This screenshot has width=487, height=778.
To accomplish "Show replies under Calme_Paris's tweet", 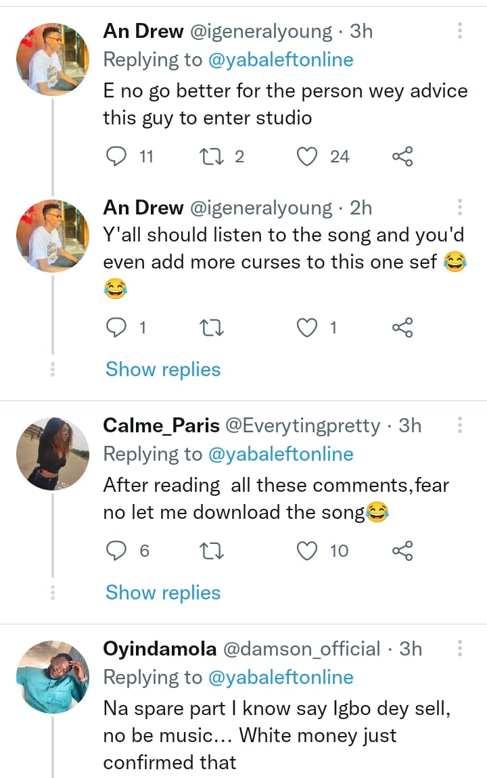I will (163, 593).
